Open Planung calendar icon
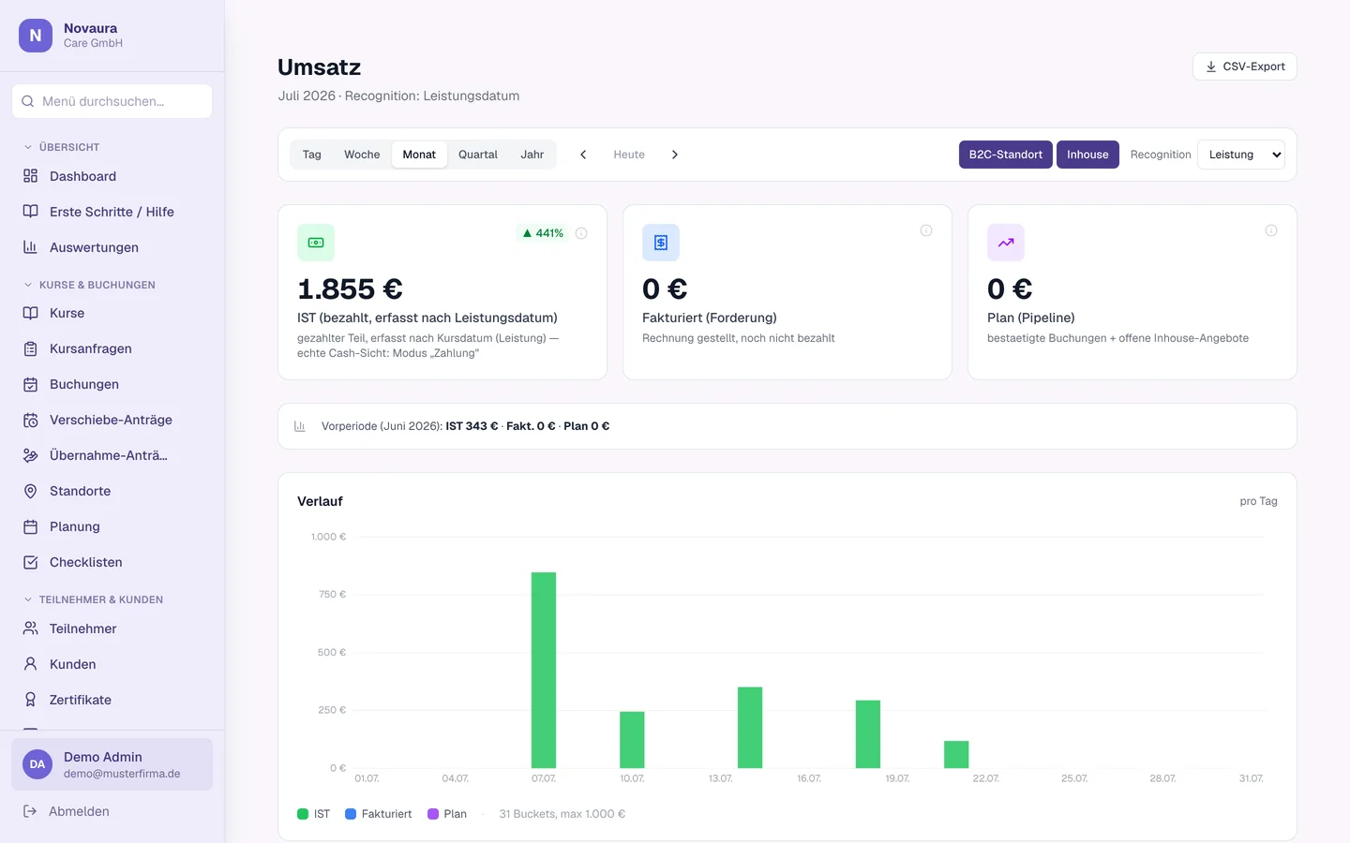Screen dimensions: 1350x843 pyautogui.click(x=30, y=526)
